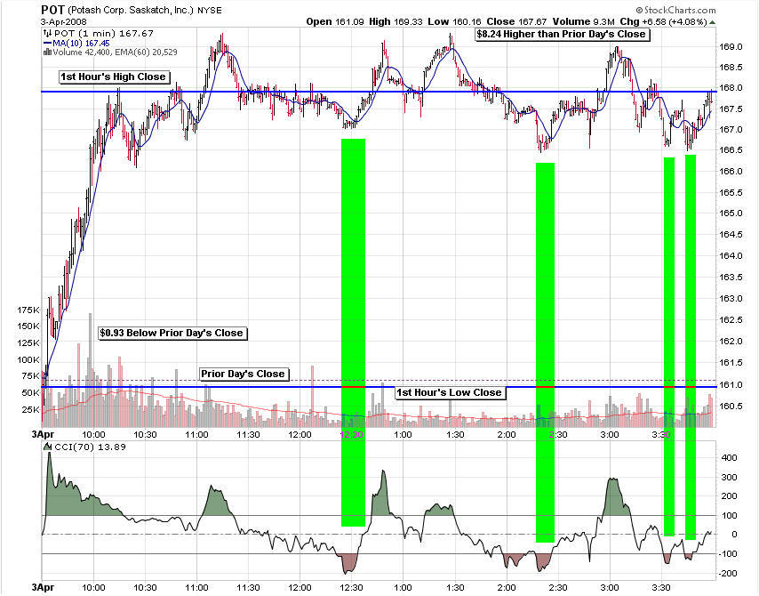Click the -200 label on the CCI axis

click(728, 574)
